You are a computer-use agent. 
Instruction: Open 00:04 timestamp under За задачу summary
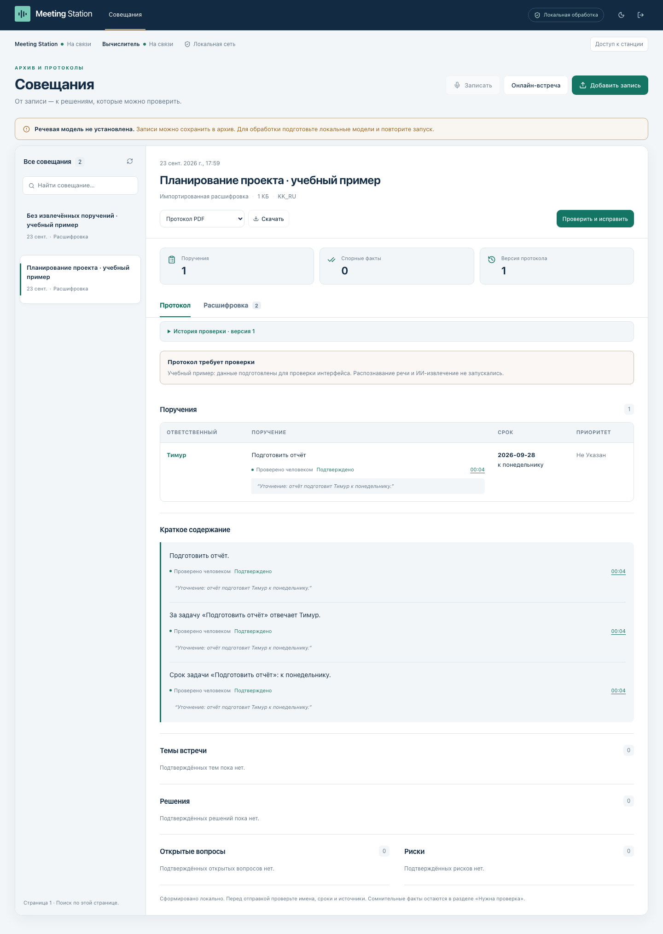[618, 631]
